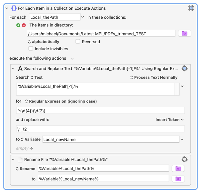201x194 pixels.
Task: Open the Local_thePath variable dropdown arrow
Action: click(83, 17)
